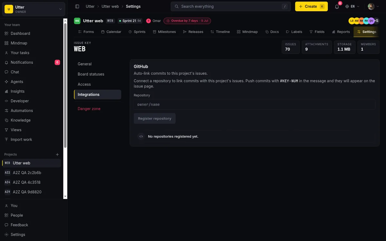Screen dimensions: 386x241
Task: Click the QV member avatar
Action: tap(371, 21)
